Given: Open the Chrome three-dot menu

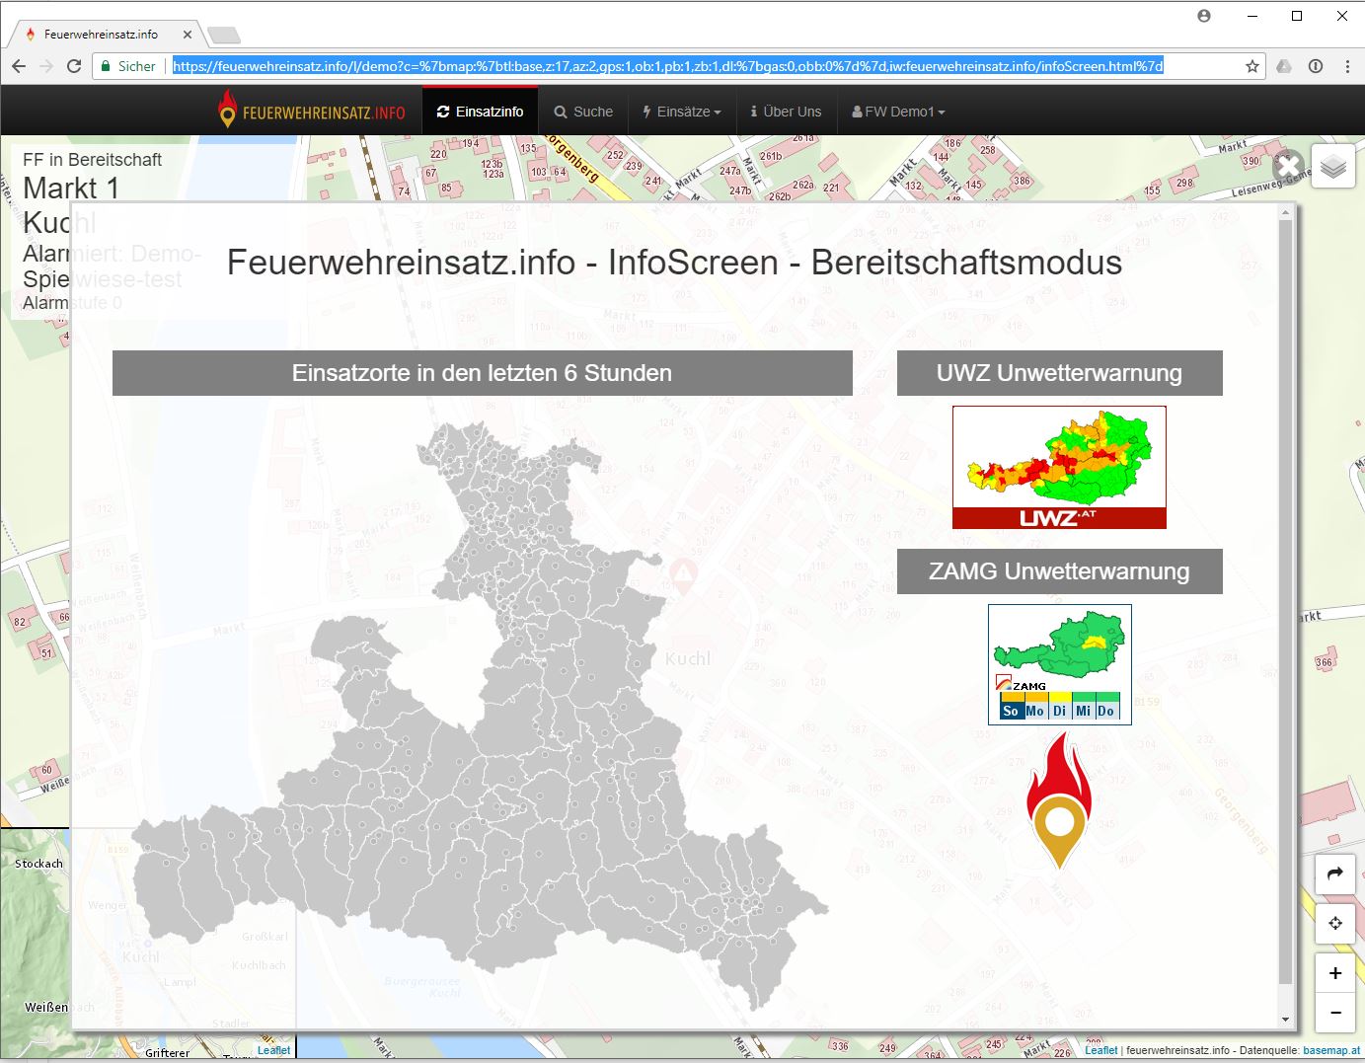Looking at the screenshot, I should [x=1347, y=66].
